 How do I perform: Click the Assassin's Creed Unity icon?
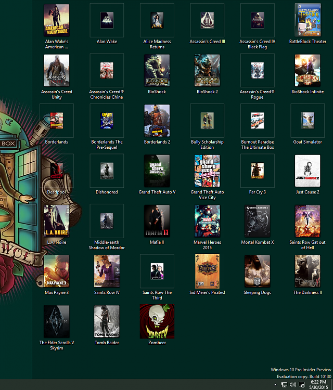click(57, 70)
